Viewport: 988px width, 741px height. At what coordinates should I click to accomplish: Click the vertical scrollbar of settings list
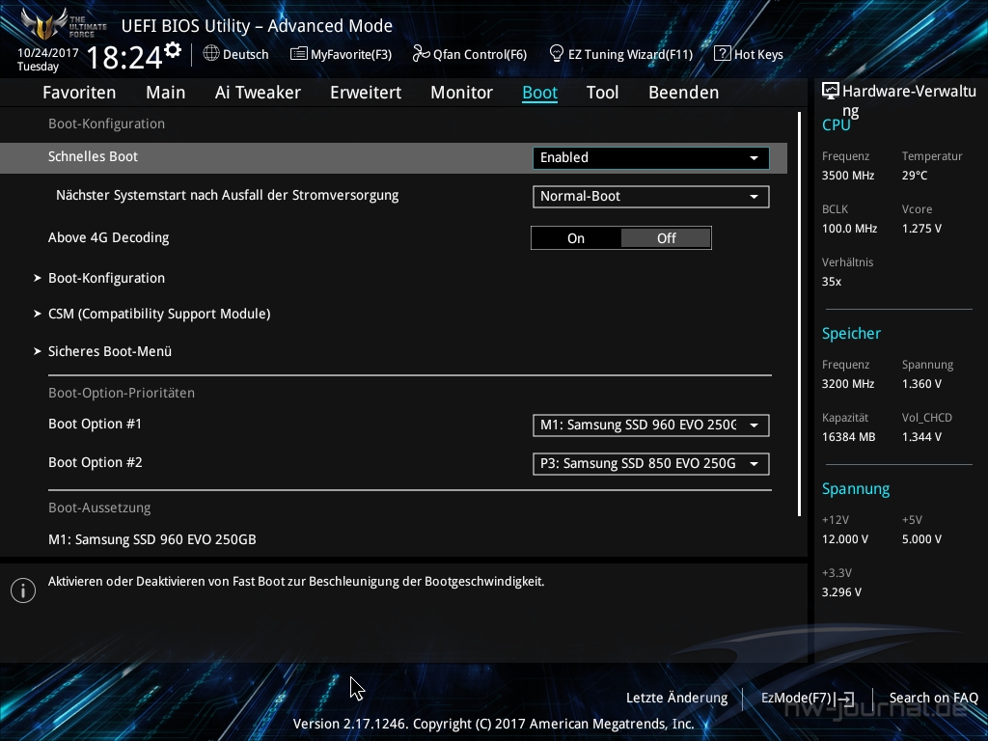(x=799, y=314)
